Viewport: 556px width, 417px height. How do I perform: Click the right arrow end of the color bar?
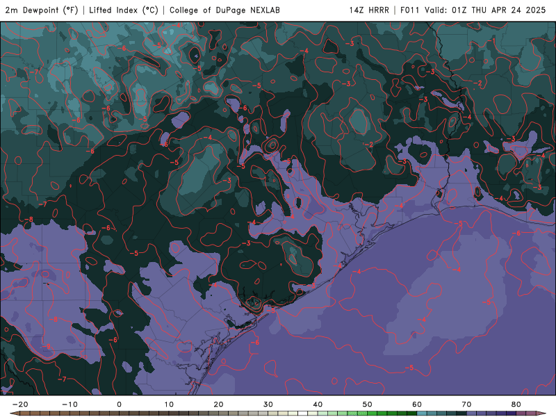pyautogui.click(x=541, y=414)
